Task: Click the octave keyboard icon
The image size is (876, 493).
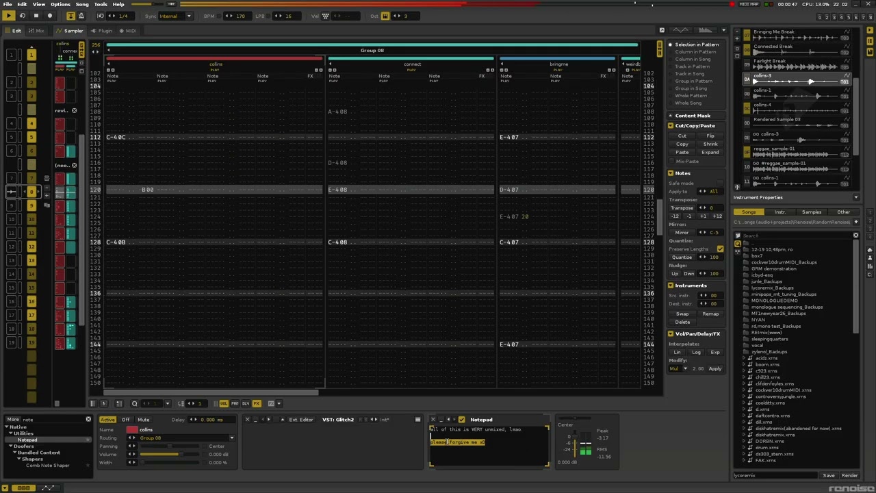Action: tap(385, 16)
